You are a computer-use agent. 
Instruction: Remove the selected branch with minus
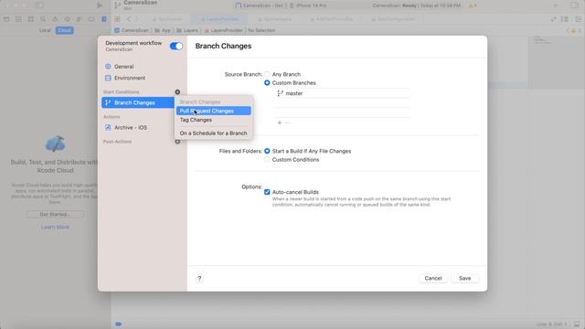click(x=287, y=122)
